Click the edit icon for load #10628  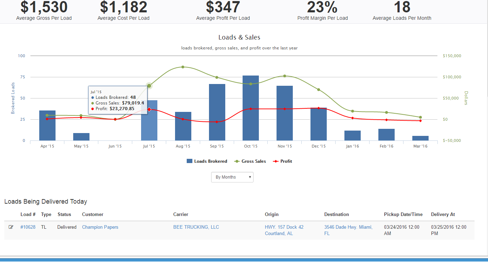click(11, 227)
